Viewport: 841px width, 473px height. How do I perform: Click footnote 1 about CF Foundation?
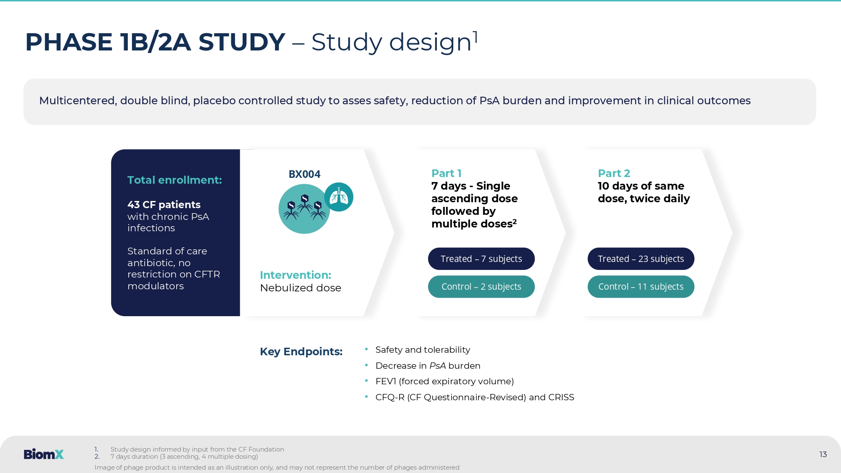197,449
